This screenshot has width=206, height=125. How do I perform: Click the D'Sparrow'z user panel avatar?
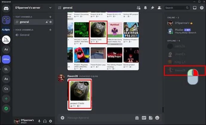[17, 121]
